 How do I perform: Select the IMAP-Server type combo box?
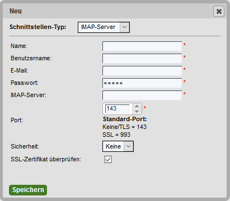(x=104, y=27)
